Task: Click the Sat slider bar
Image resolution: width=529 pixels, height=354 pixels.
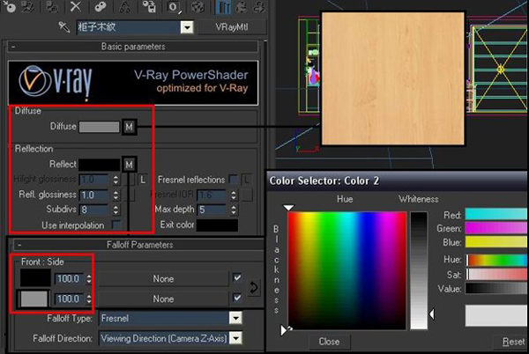Action: (495, 274)
